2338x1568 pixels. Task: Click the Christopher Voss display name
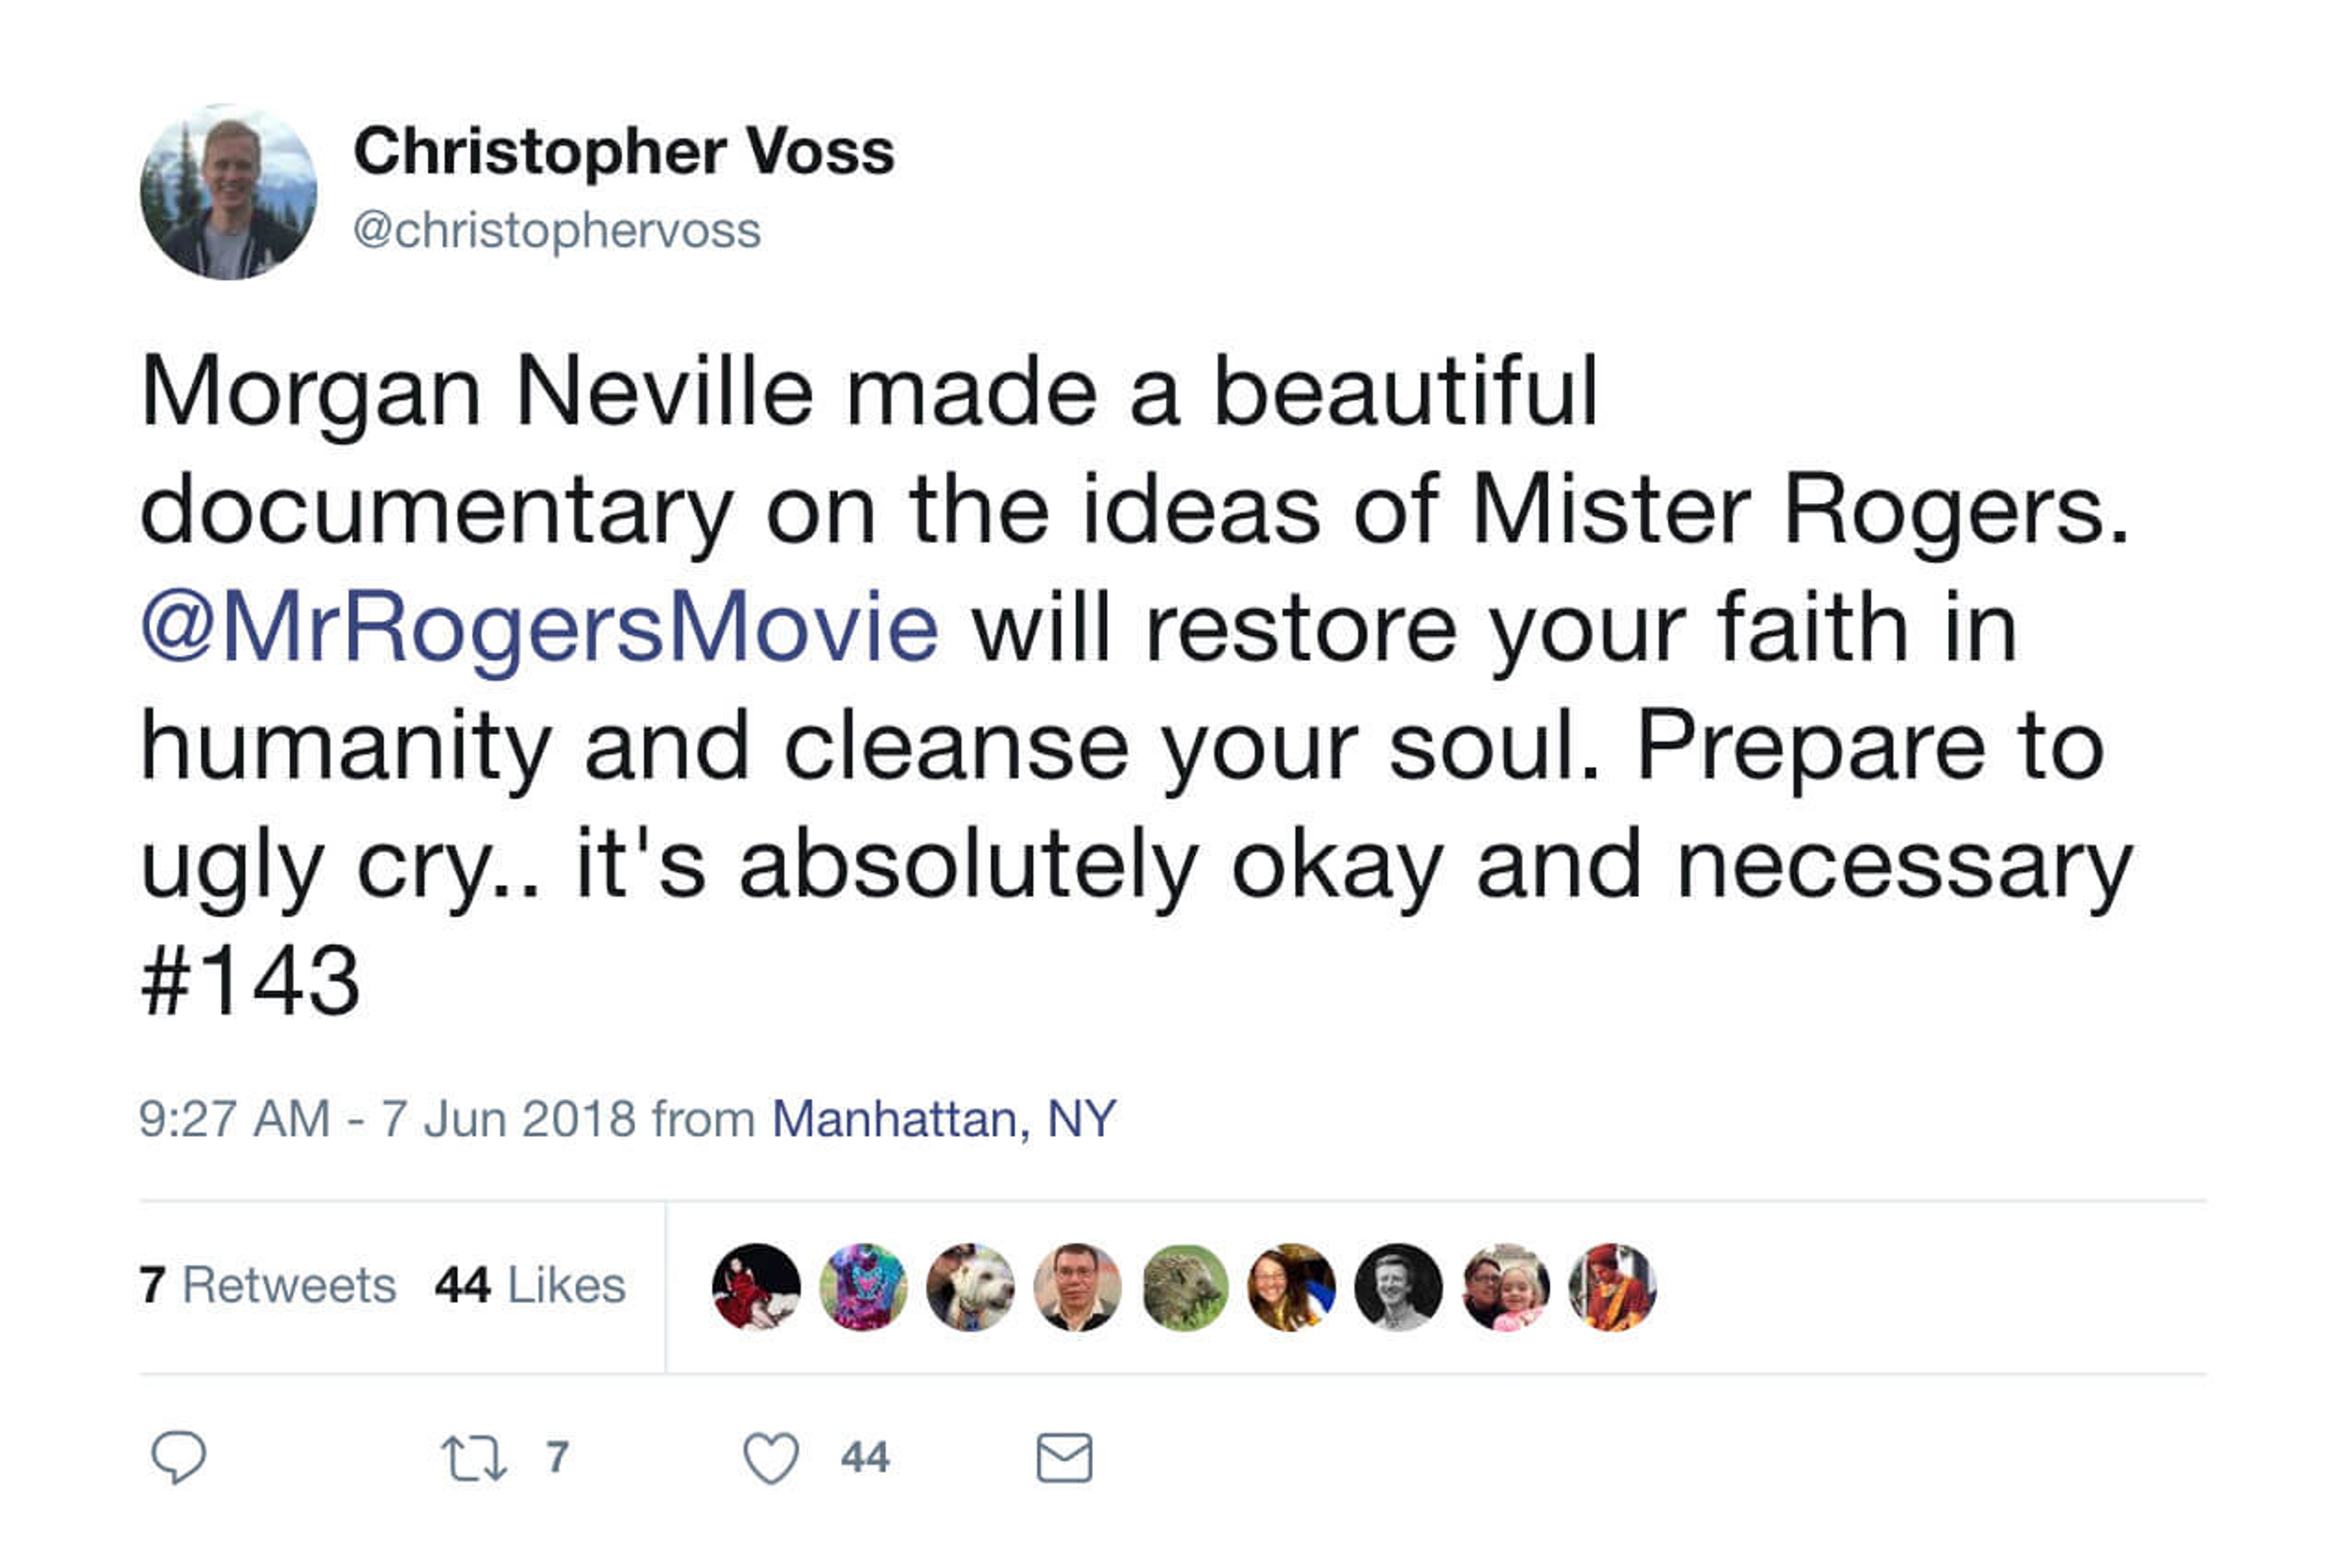[624, 152]
